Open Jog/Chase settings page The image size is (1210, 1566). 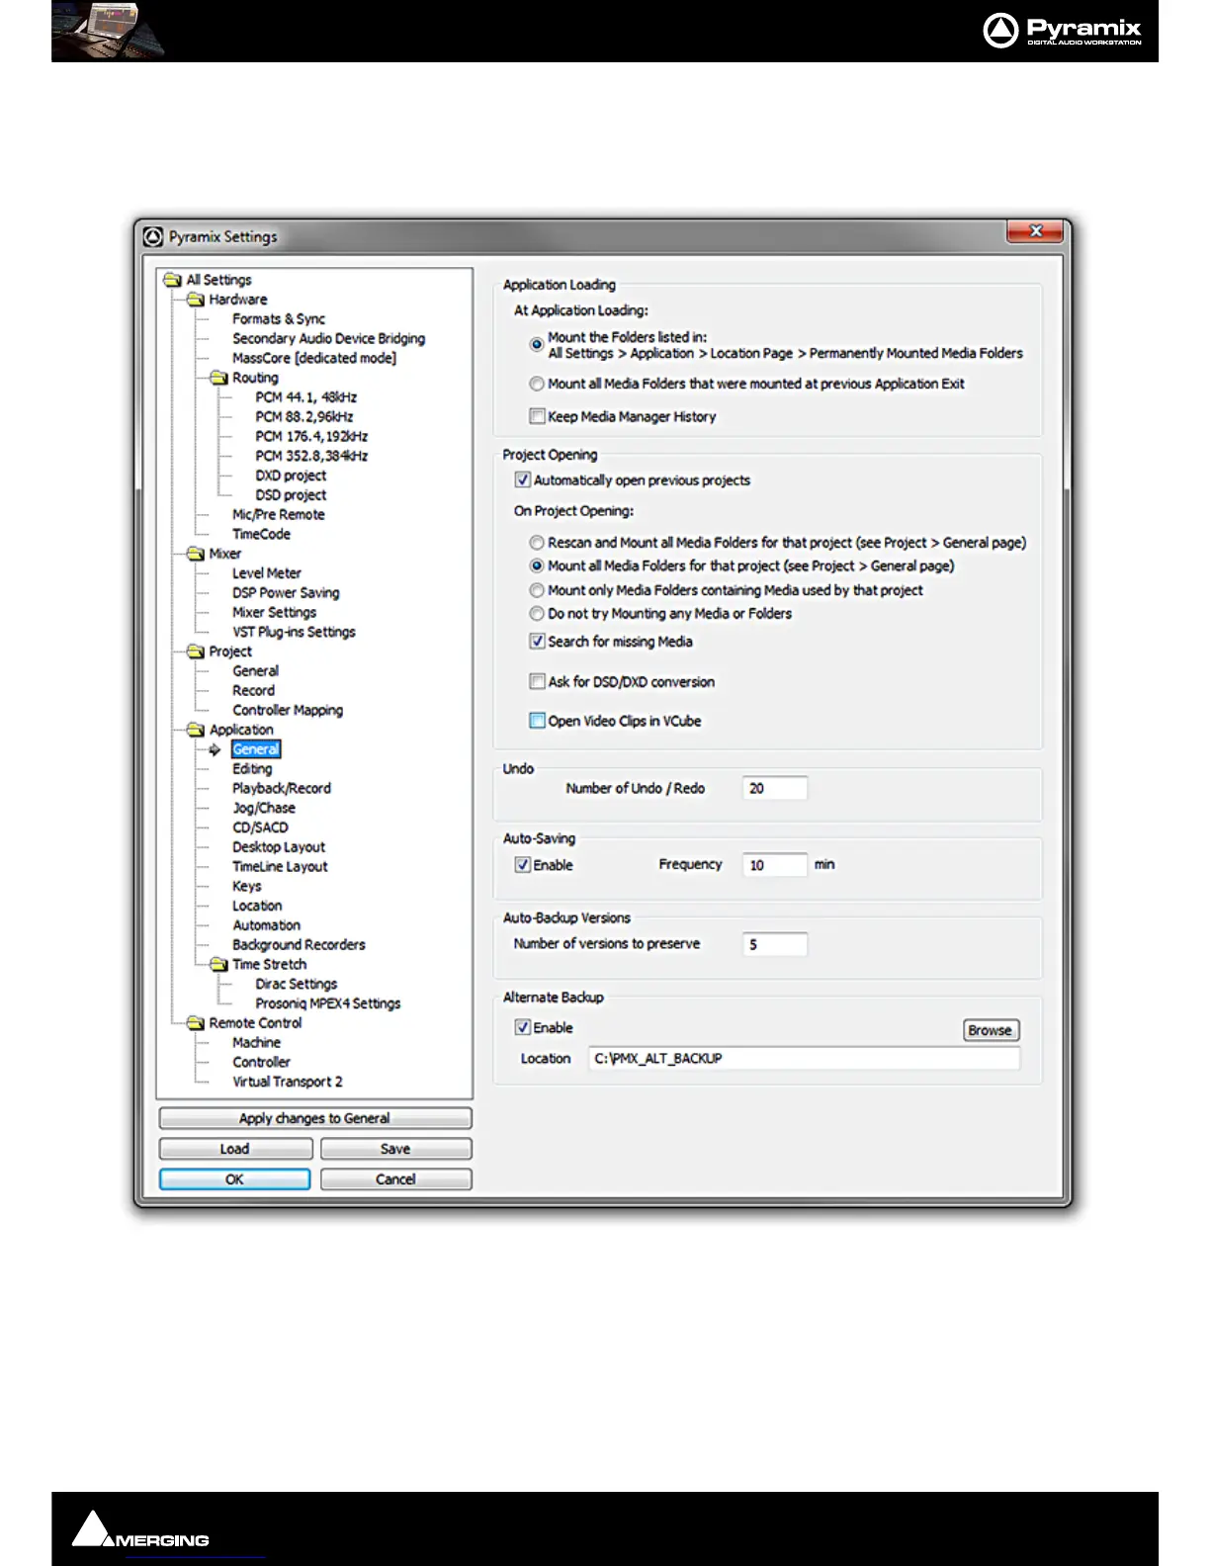[x=263, y=808]
